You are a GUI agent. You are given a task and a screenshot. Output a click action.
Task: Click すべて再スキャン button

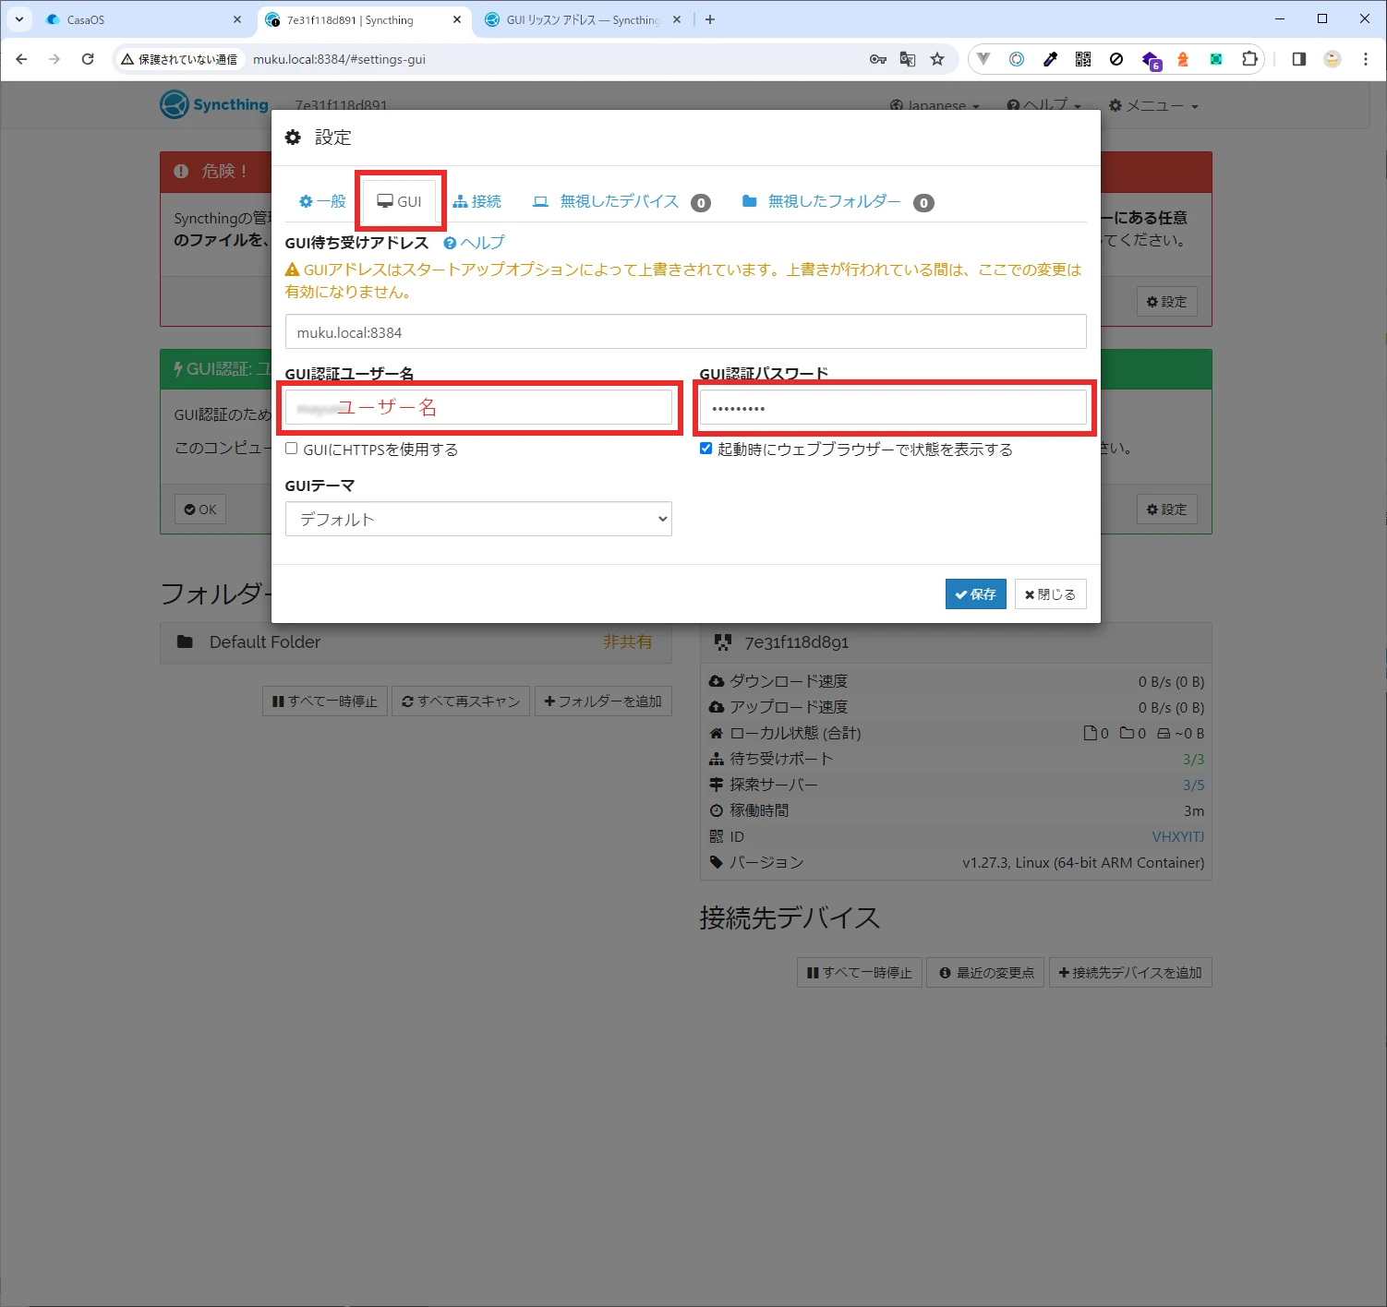point(461,701)
